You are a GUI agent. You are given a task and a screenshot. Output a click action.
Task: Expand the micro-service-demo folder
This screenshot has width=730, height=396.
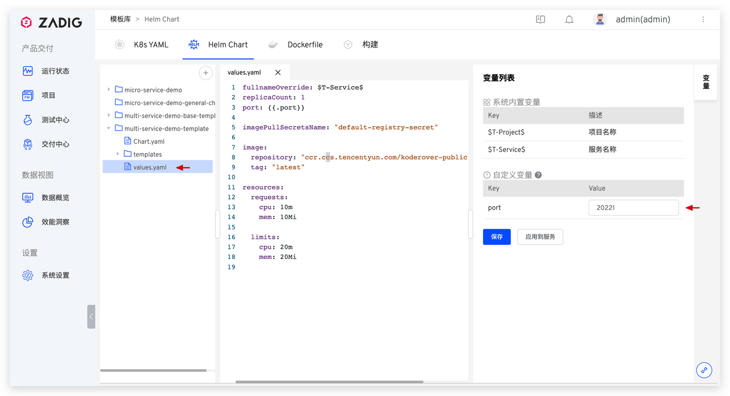(108, 90)
